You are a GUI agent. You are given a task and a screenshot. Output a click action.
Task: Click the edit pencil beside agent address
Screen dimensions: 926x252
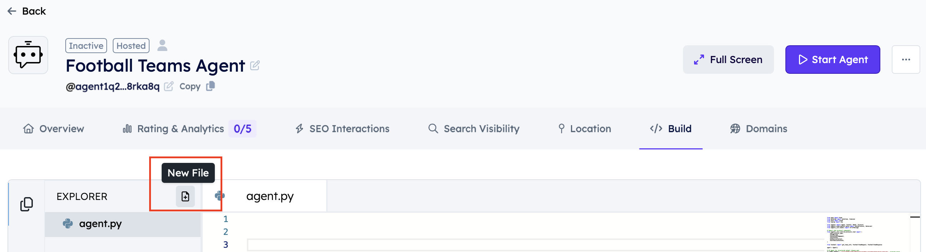click(168, 87)
